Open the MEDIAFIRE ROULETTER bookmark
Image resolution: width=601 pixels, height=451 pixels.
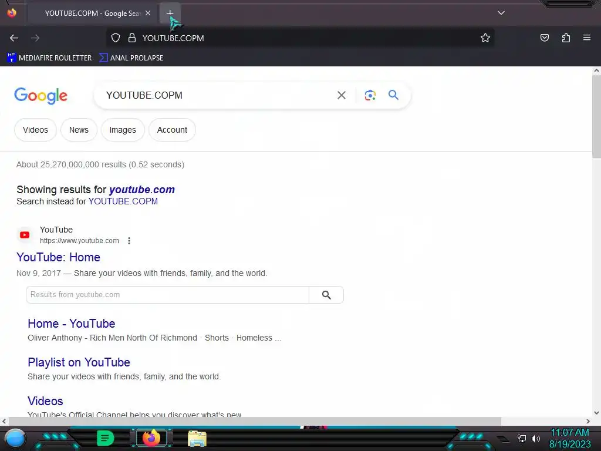49,58
